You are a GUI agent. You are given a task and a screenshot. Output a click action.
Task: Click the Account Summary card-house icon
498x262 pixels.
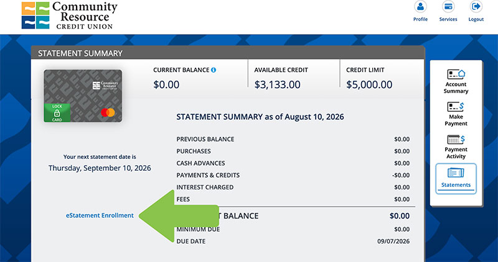[x=456, y=74]
